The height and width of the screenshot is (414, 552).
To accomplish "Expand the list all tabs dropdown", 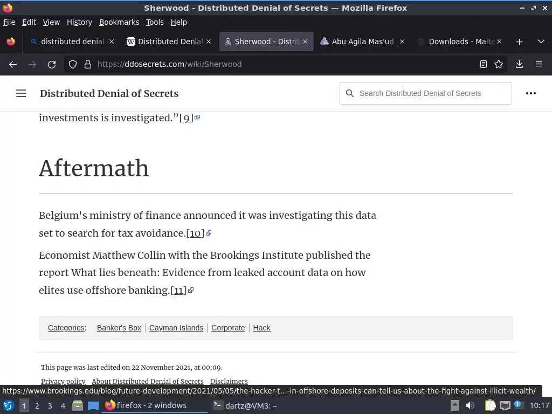I will click(541, 42).
